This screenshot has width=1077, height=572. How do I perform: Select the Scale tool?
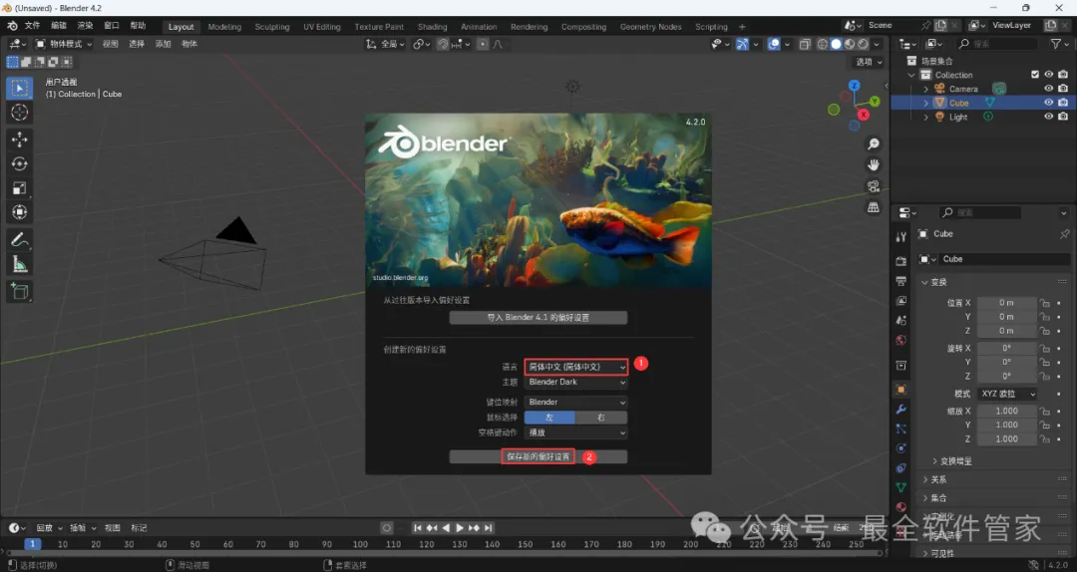pyautogui.click(x=19, y=188)
